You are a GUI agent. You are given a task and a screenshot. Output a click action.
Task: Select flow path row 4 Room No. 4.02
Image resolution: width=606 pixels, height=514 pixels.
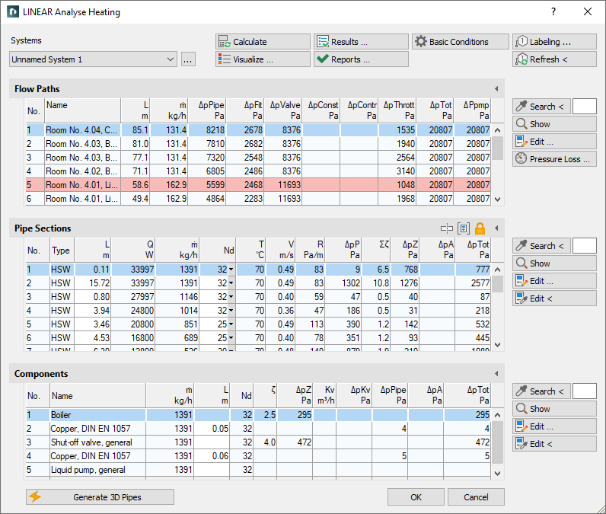click(x=258, y=171)
